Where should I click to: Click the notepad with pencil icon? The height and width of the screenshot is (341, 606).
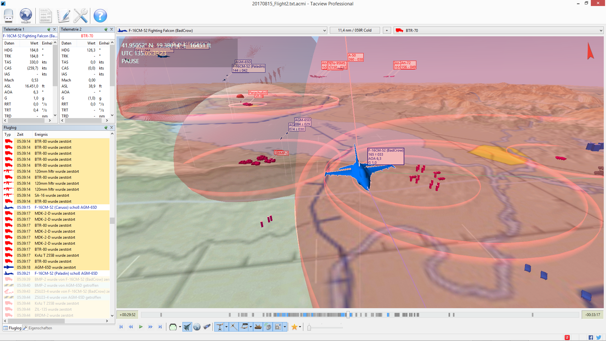[63, 15]
